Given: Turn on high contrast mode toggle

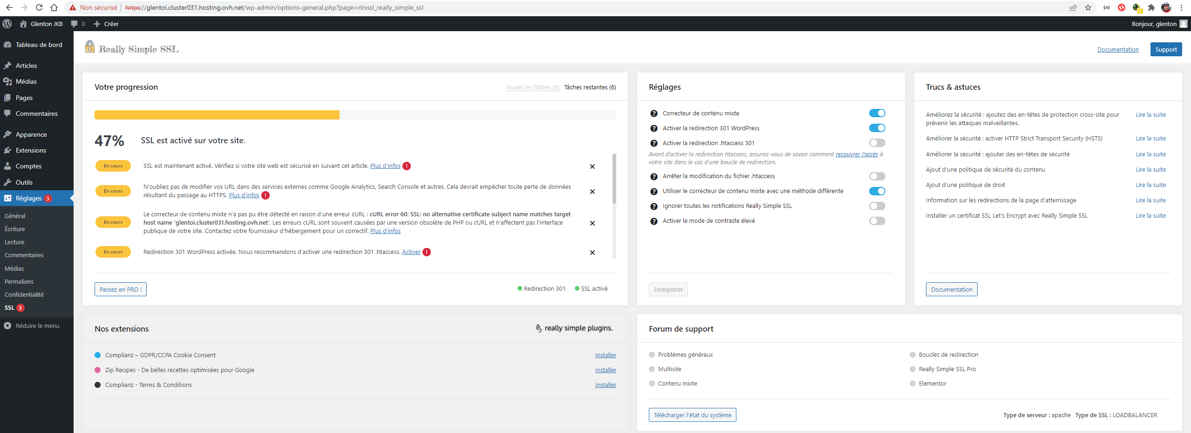Looking at the screenshot, I should point(877,221).
